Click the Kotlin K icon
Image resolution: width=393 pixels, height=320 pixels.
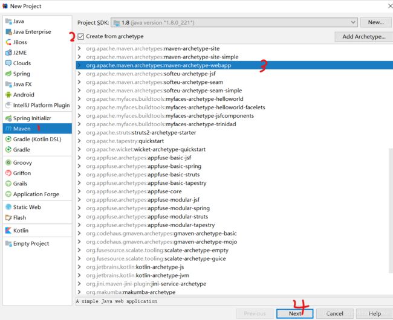pos(8,231)
